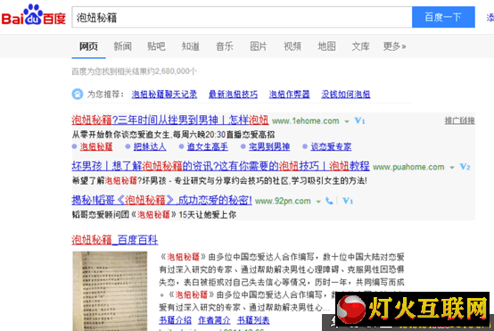Open Baike section link 作者简介
Viewport: 494px width, 331px height.
click(x=214, y=320)
